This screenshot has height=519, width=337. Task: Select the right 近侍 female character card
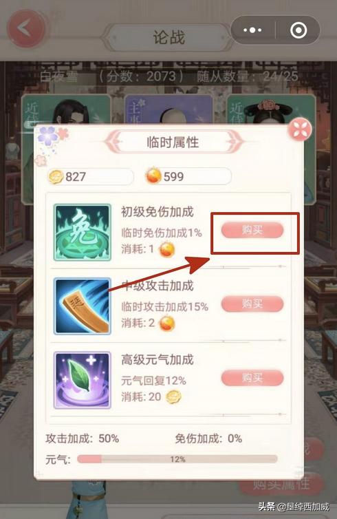coord(271,110)
